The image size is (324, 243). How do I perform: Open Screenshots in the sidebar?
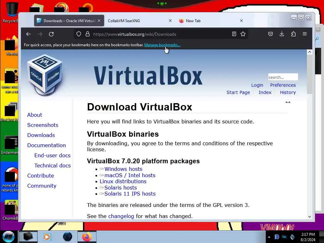43,125
